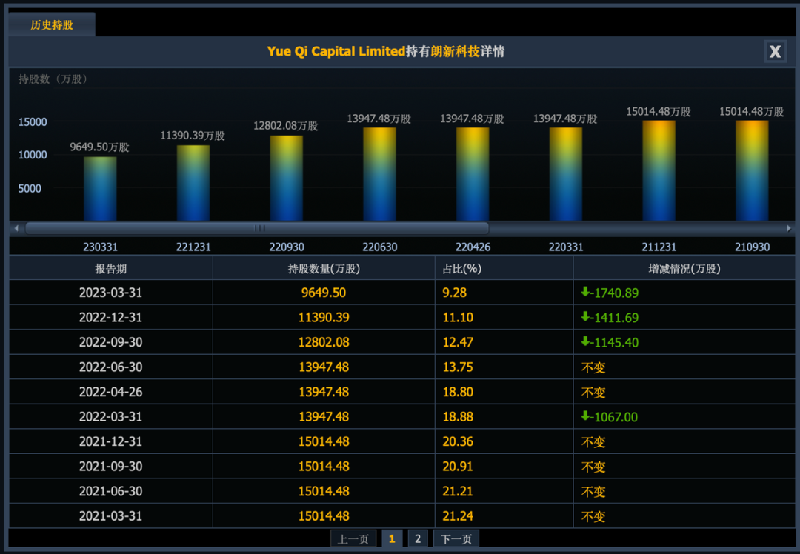
Task: Go to the previous page with 上一页
Action: pos(353,538)
